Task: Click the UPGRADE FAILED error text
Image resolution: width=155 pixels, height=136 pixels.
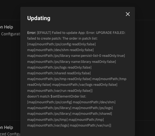Action: 111,33
